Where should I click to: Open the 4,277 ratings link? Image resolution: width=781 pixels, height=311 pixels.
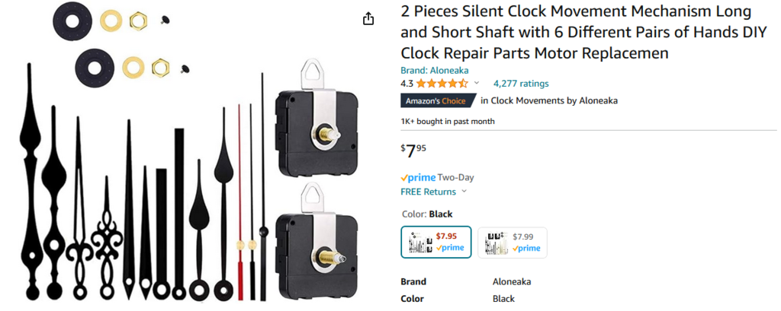[521, 84]
